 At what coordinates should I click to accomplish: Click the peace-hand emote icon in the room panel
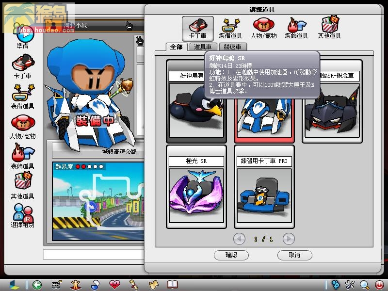[x=140, y=41]
